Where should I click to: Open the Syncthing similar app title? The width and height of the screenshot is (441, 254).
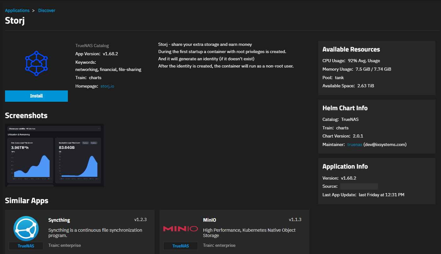click(59, 220)
